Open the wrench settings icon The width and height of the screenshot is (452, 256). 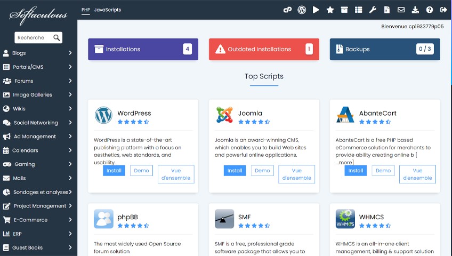[x=373, y=10]
